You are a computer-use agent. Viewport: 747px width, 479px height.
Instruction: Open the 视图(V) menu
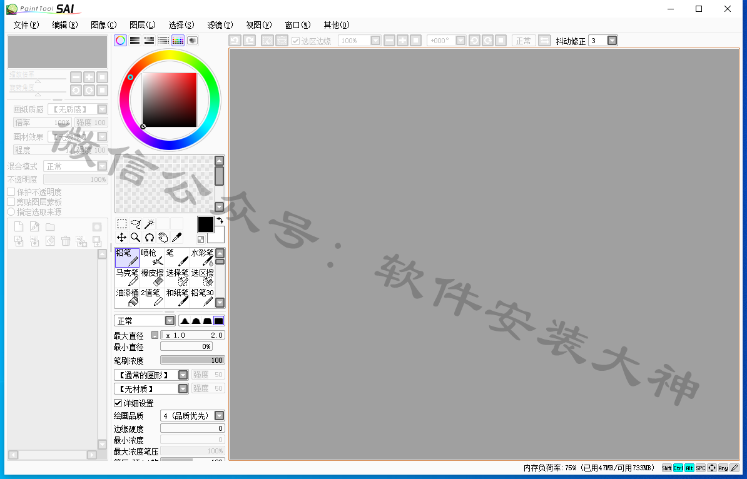(x=258, y=25)
